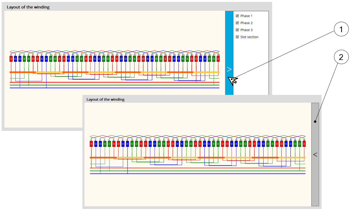Click red slot 48 in lower winding layout
351x212 pixels.
click(304, 144)
